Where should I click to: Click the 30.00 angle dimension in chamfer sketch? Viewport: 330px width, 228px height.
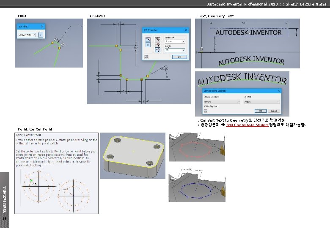[x=165, y=69]
